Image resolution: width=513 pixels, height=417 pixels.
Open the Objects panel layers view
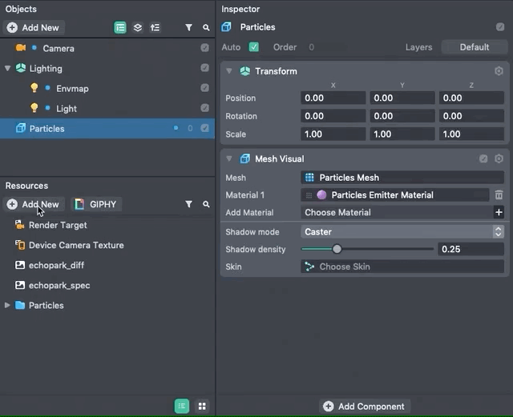pyautogui.click(x=138, y=28)
